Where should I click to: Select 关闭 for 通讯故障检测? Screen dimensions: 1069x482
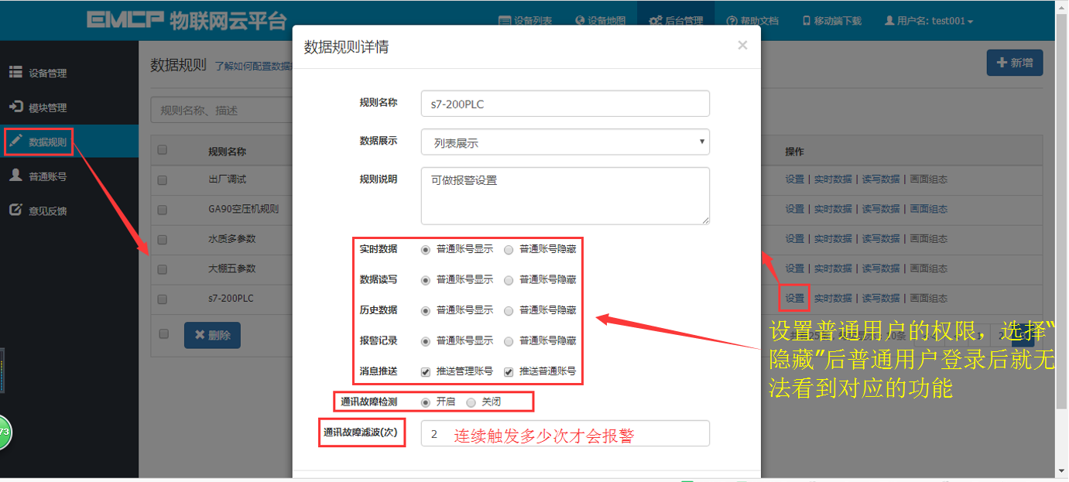coord(471,402)
